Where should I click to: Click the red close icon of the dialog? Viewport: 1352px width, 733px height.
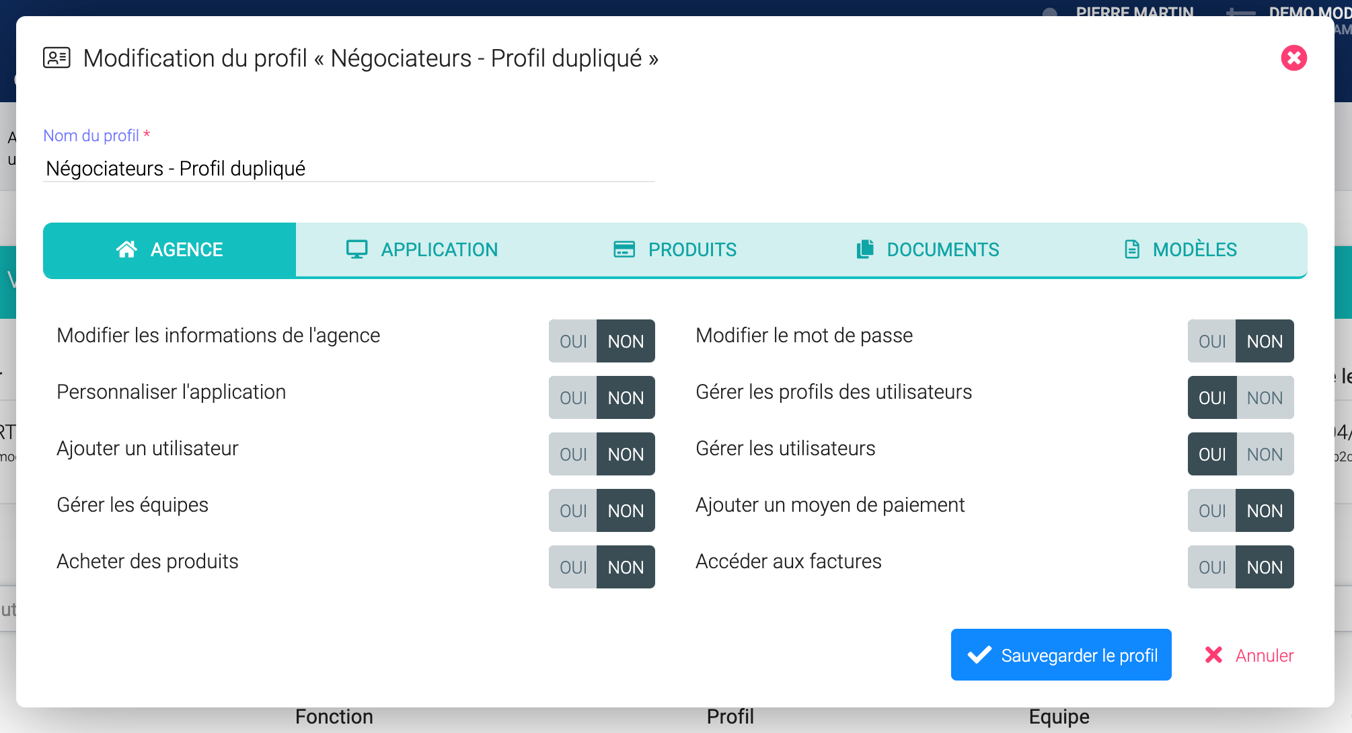(1293, 58)
